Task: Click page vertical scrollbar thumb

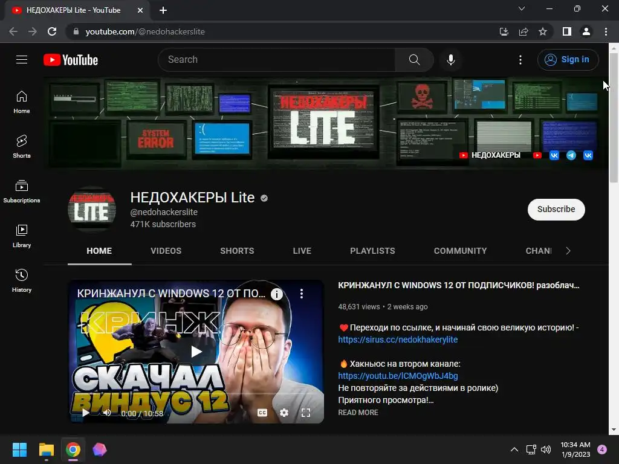Action: pyautogui.click(x=614, y=117)
